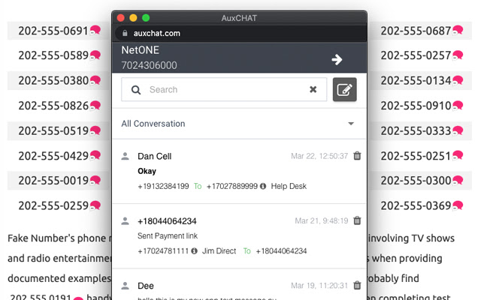Click chat icon next to 202-555-0691

(x=95, y=30)
